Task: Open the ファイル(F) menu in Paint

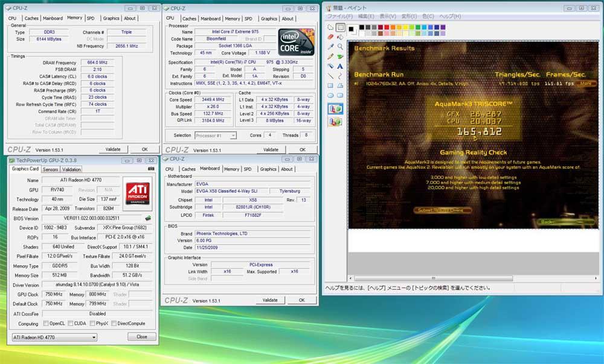Action: pyautogui.click(x=339, y=16)
